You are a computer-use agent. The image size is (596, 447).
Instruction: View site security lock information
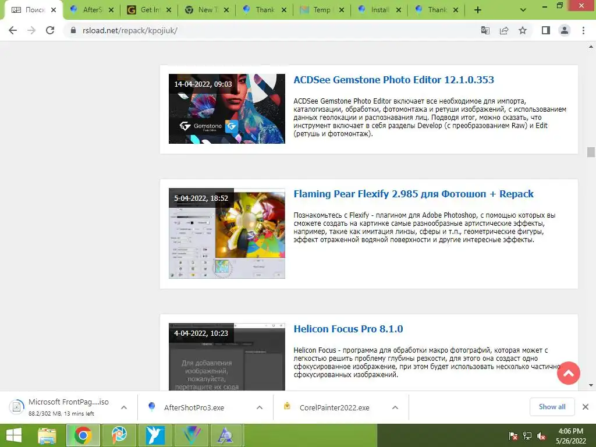click(73, 30)
